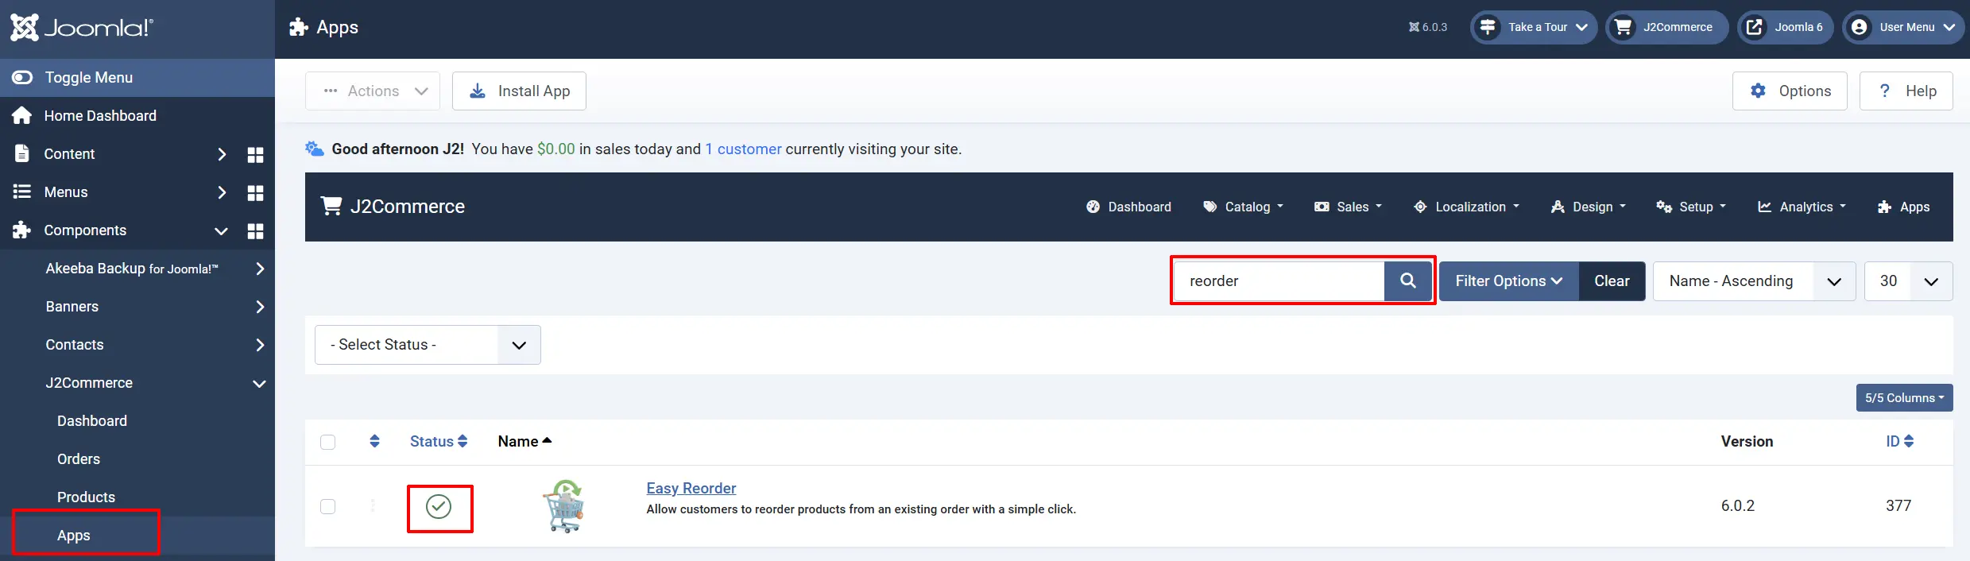Expand the Contacts submenu
Image resolution: width=1970 pixels, height=561 pixels.
point(260,345)
